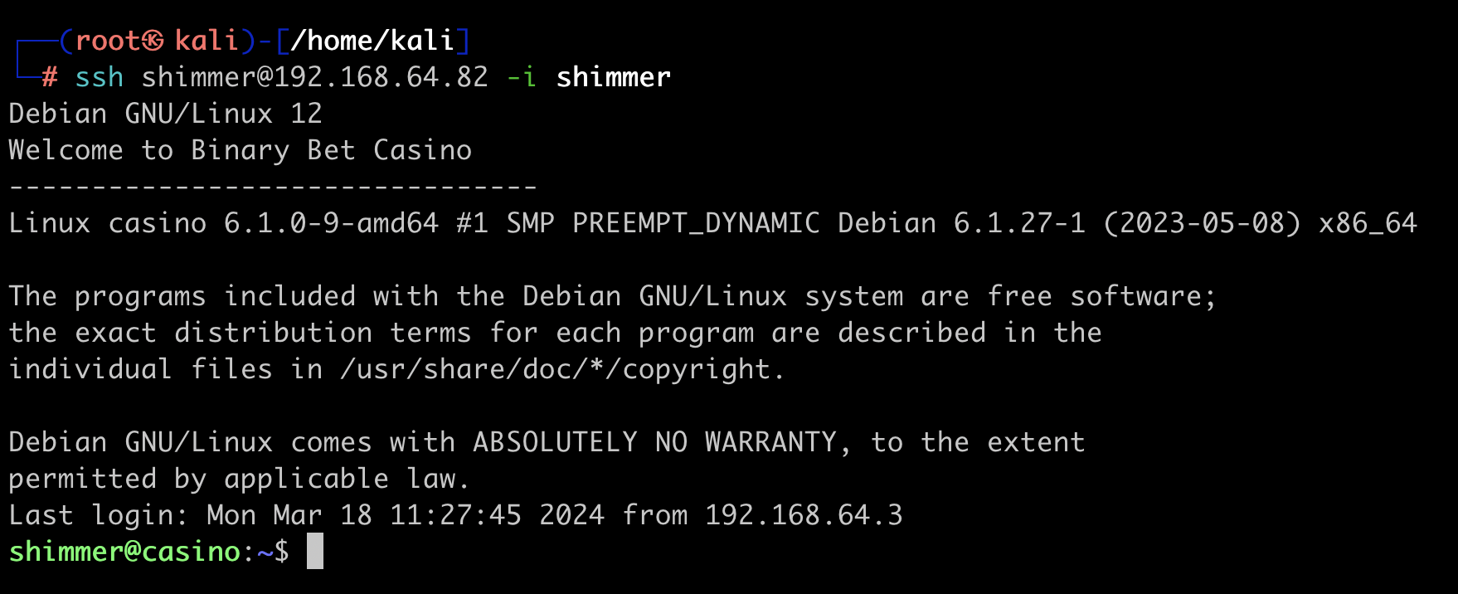Click the -i option flag
This screenshot has width=1458, height=594.
tap(522, 77)
